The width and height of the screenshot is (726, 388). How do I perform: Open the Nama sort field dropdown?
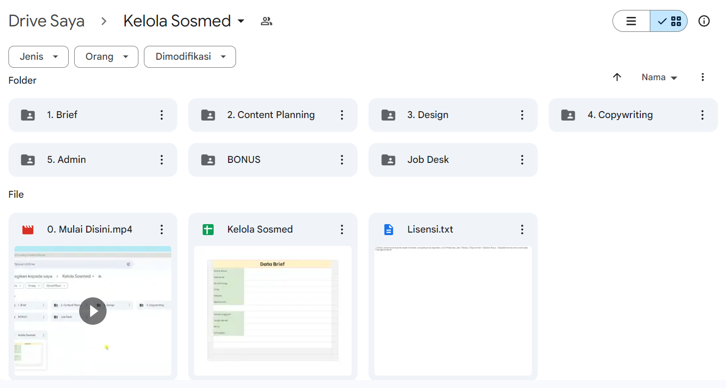[x=659, y=78]
